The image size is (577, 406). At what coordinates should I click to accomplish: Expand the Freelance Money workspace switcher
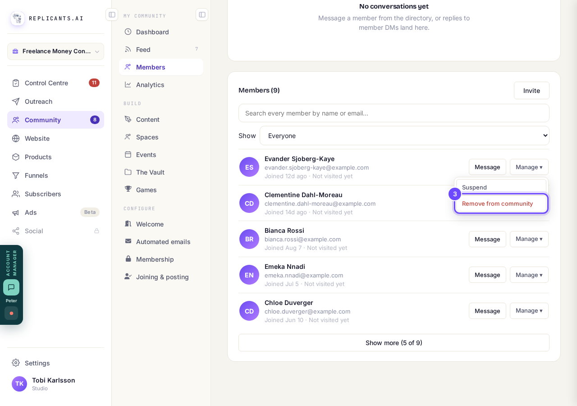pyautogui.click(x=55, y=51)
